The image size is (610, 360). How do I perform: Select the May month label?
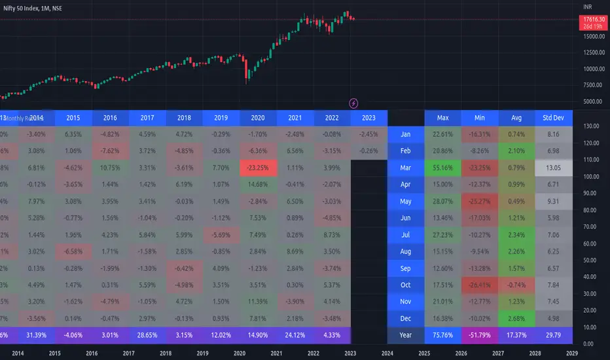point(406,201)
